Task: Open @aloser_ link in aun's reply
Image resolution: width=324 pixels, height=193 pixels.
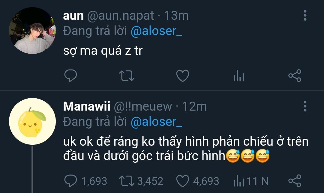Action: 156,31
